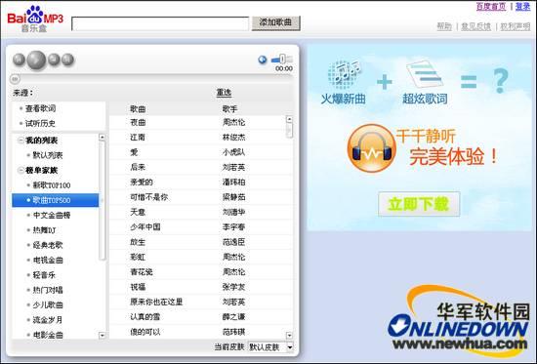This screenshot has width=537, height=364.
Task: Click the small round button right of play
Action: pos(54,60)
